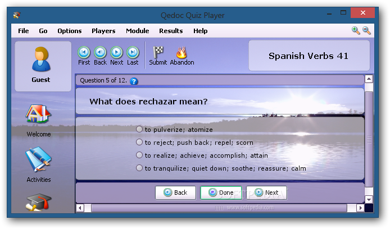This screenshot has width=390, height=229.
Task: Open the Help menu
Action: coord(201,31)
